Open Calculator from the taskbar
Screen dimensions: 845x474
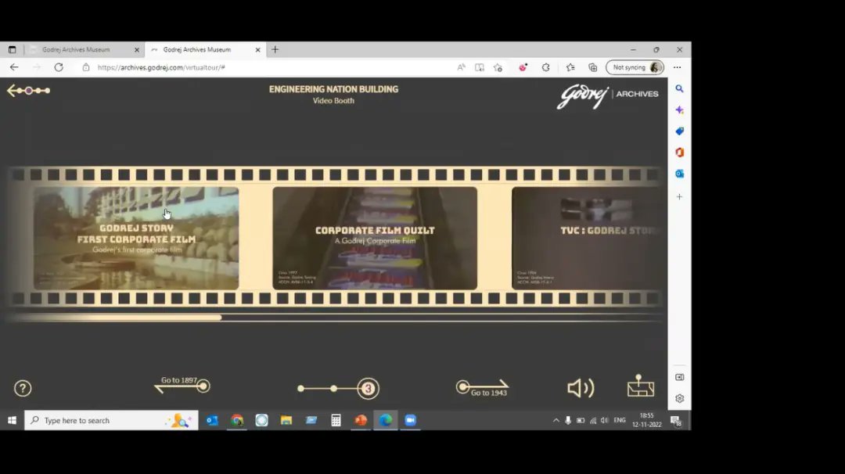336,420
